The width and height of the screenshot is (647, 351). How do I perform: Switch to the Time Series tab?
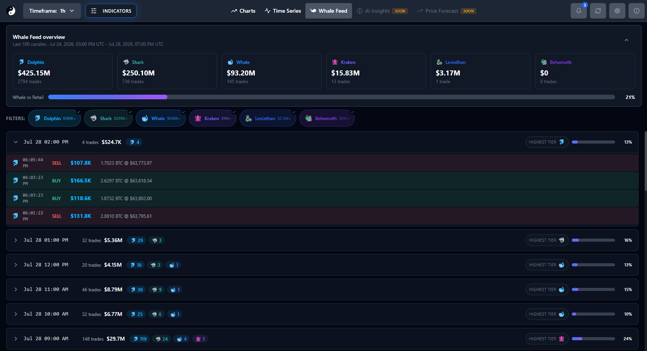283,11
